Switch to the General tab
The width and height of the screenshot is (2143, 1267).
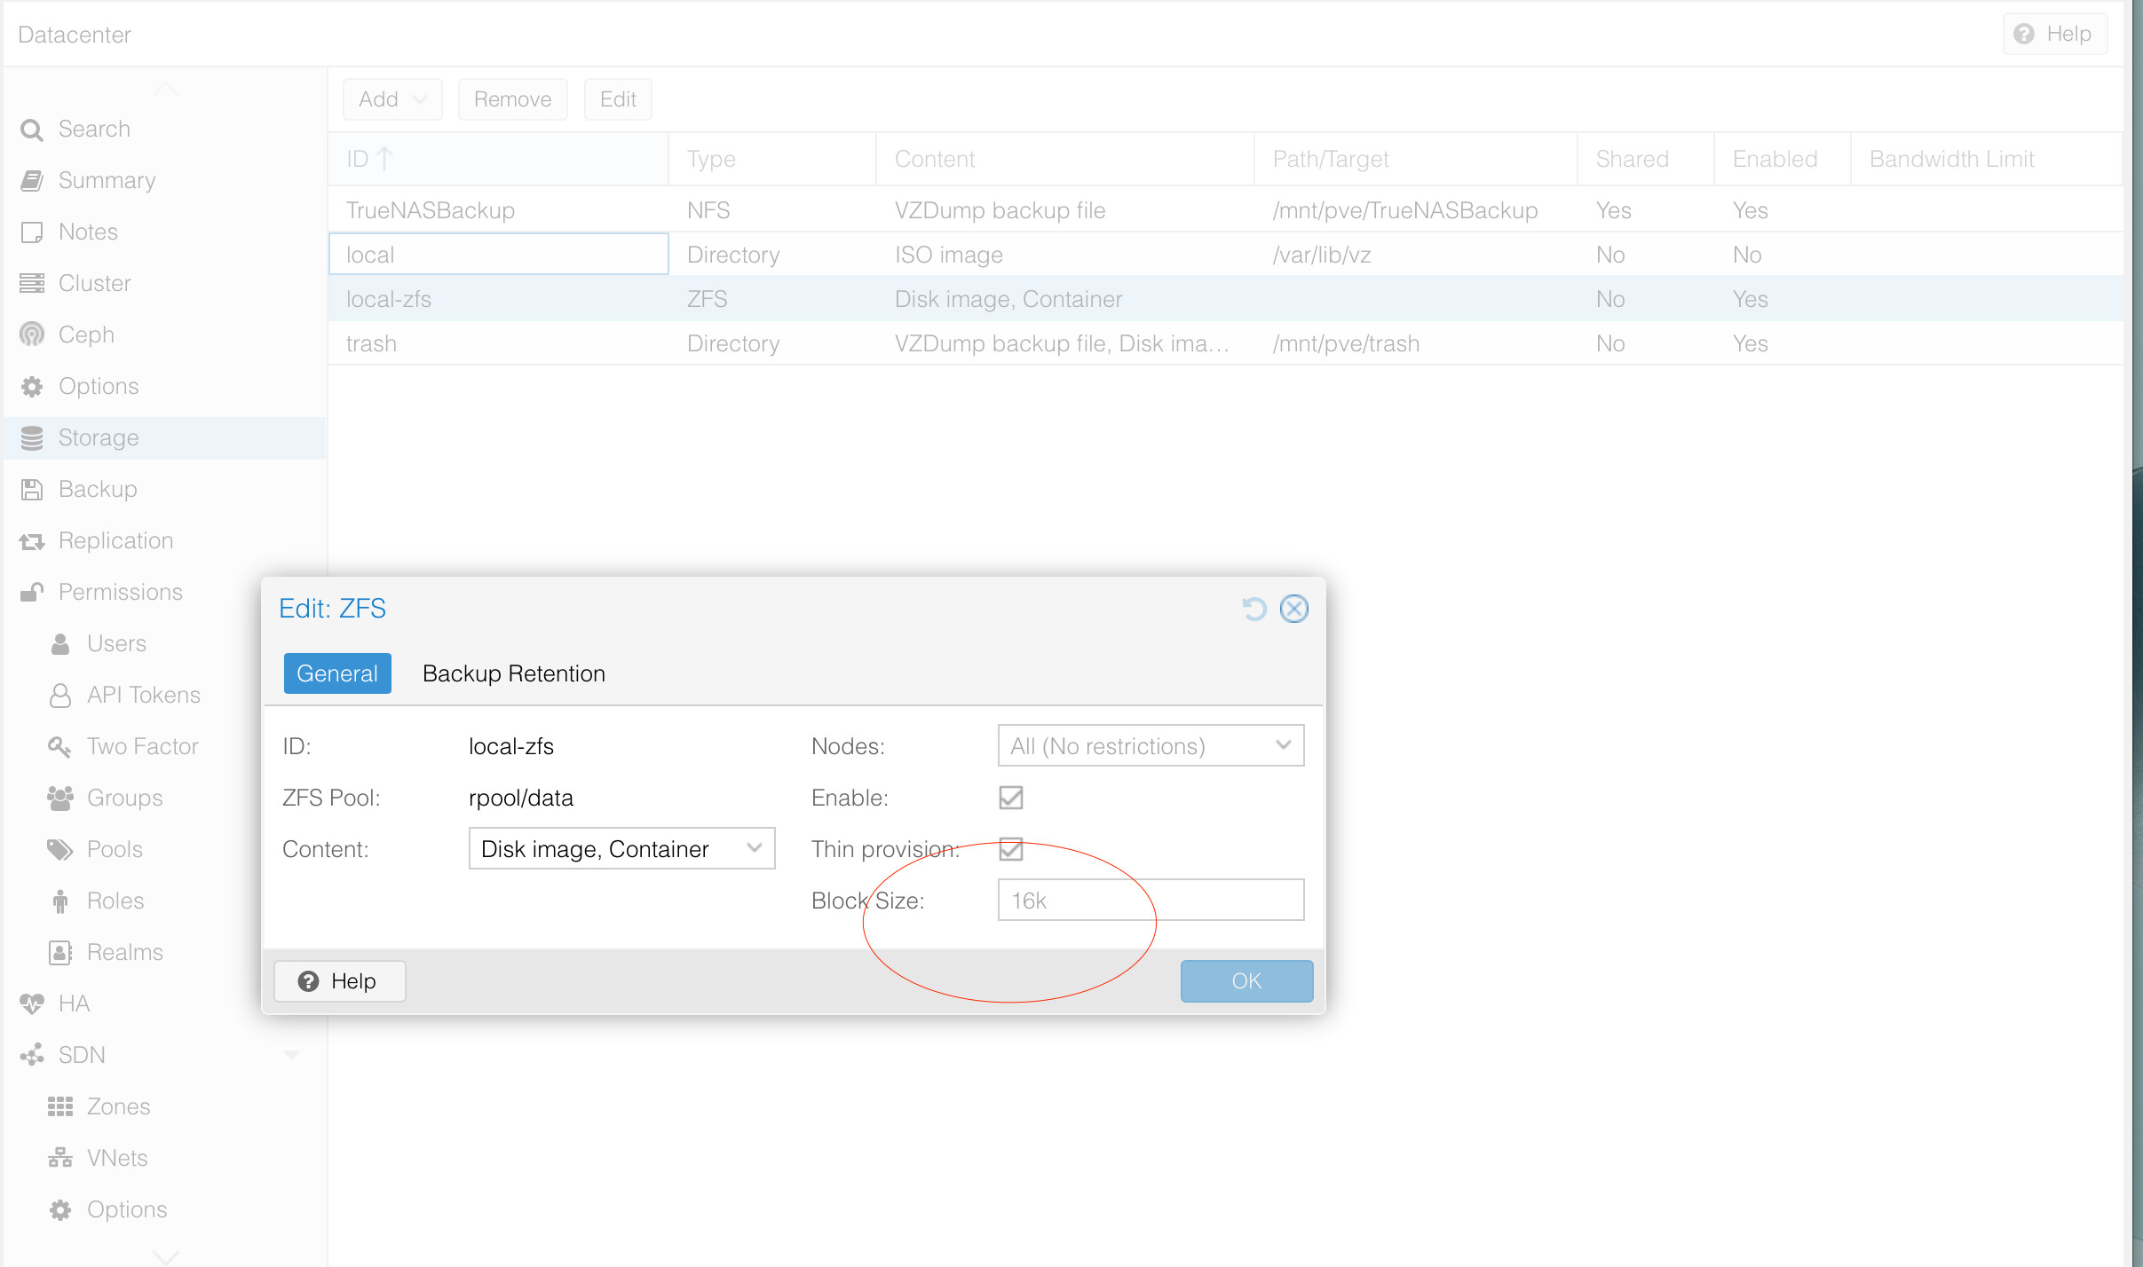point(337,674)
